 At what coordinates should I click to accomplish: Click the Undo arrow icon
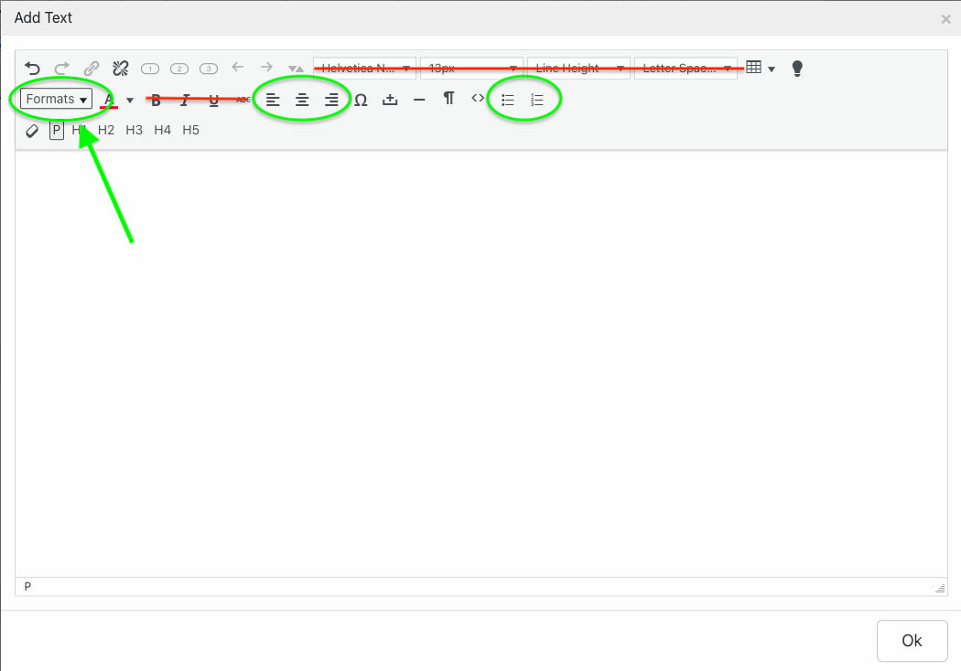(33, 69)
